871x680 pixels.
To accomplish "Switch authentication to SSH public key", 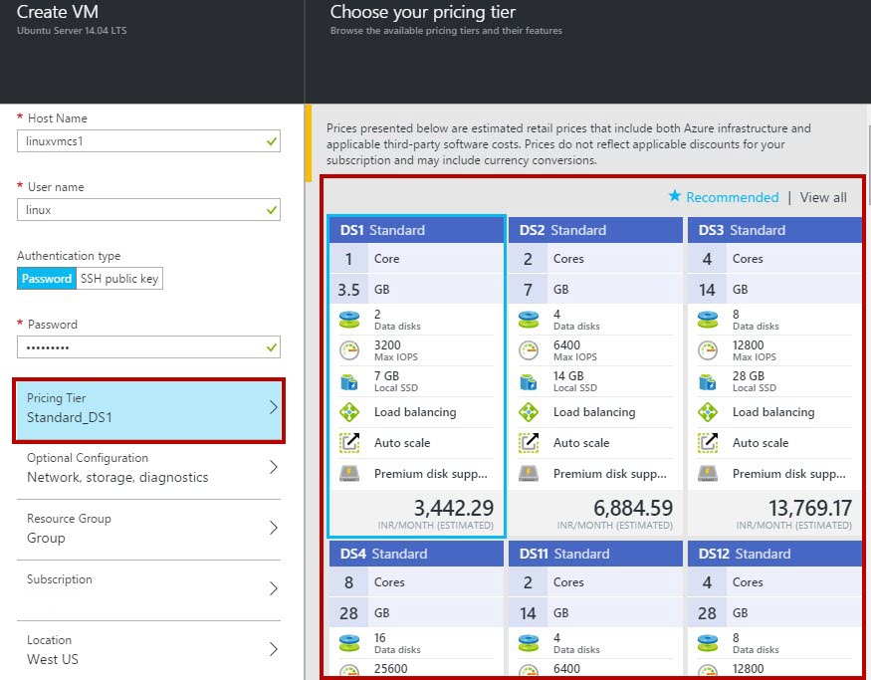I will tap(119, 279).
